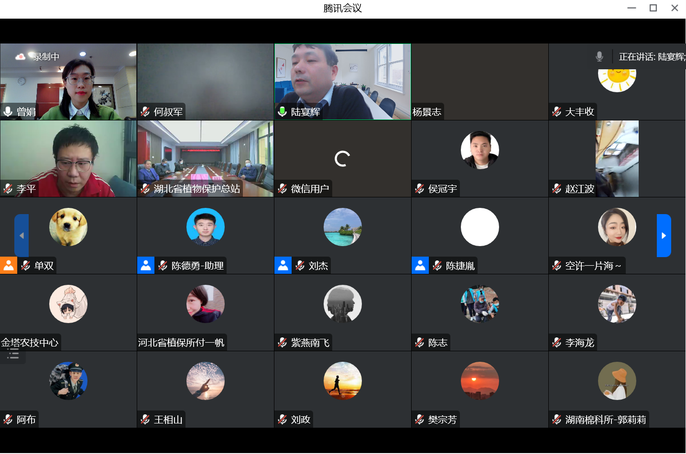Click the 录制中 recording status text

coord(46,57)
